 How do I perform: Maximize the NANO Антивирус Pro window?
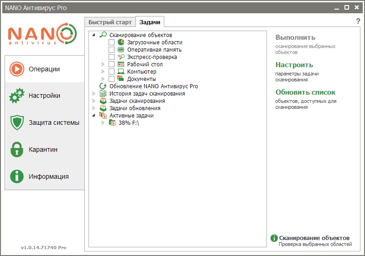tap(347, 7)
